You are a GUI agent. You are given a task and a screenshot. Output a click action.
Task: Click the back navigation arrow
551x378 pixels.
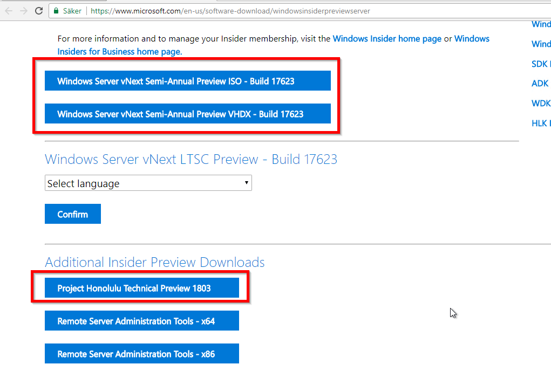point(8,10)
